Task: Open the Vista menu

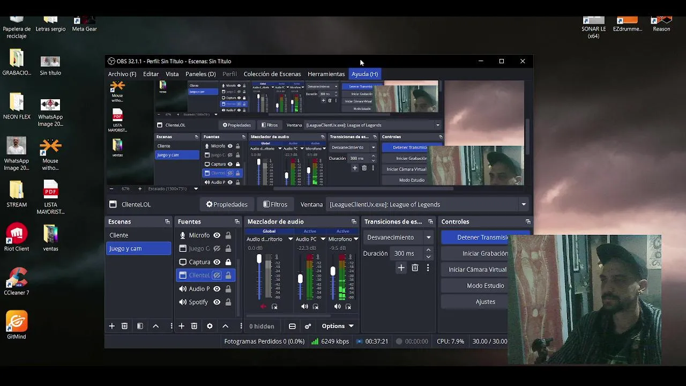Action: point(172,74)
